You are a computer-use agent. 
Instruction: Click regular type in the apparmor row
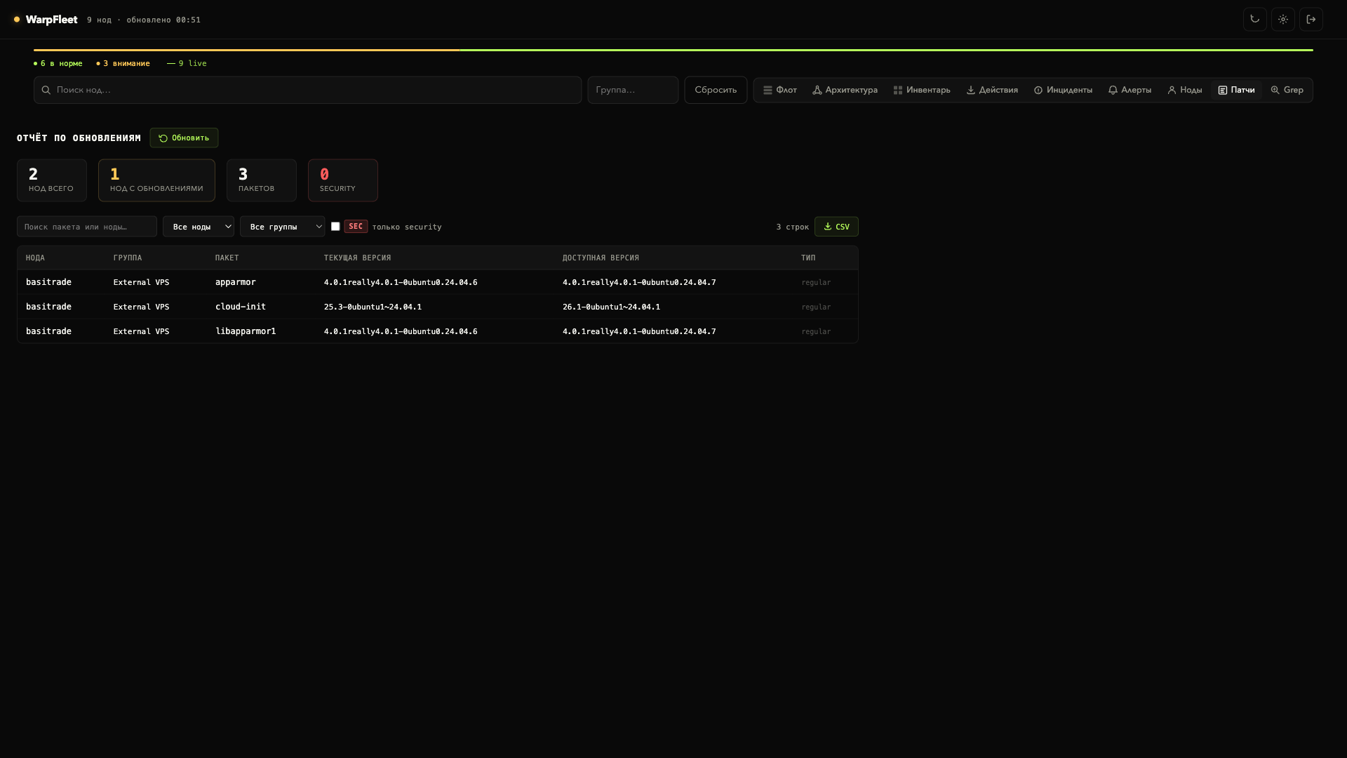816,282
